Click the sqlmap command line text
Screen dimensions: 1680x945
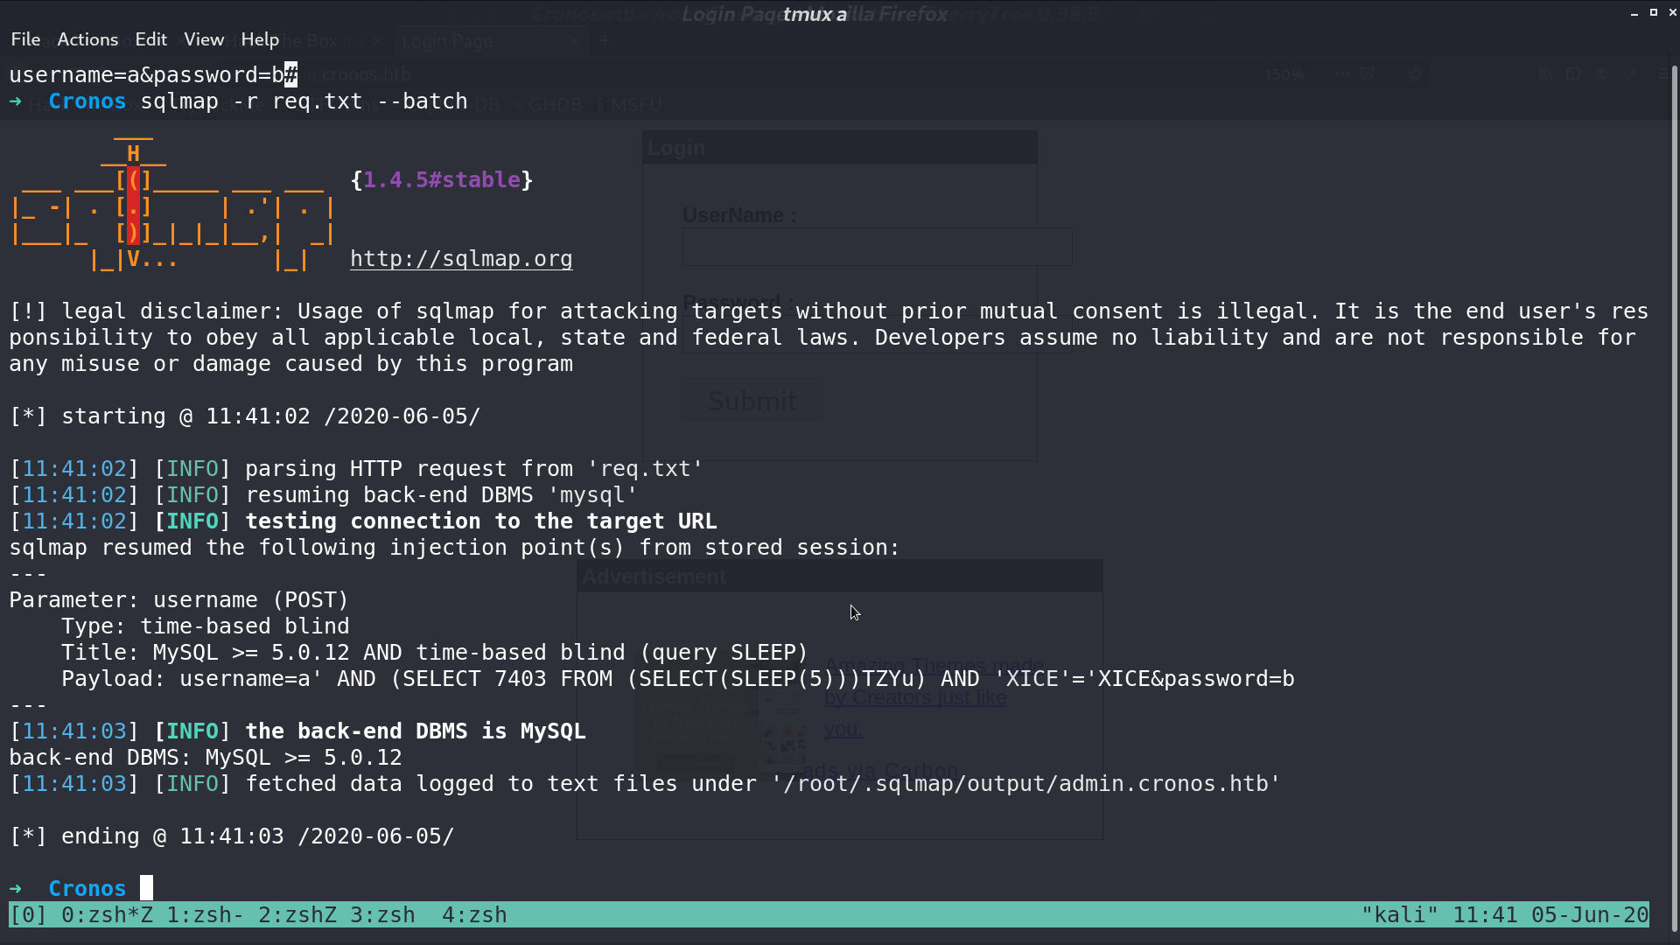pos(304,101)
